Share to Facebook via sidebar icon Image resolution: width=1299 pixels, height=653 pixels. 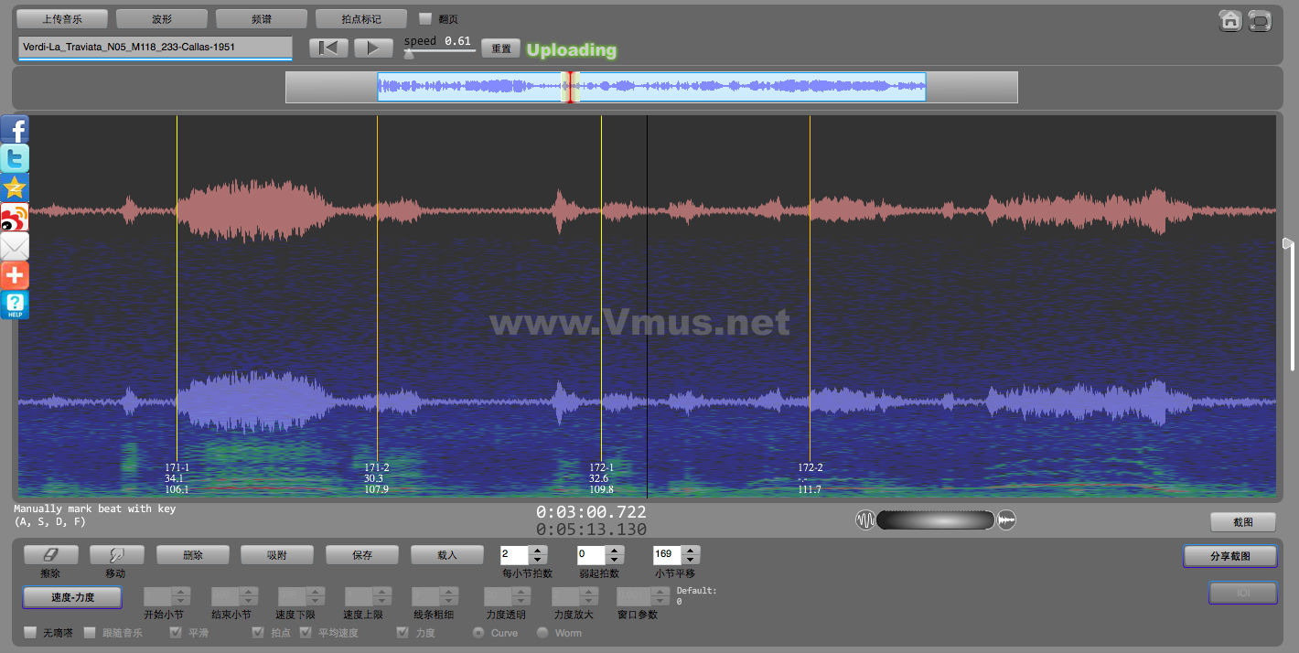click(x=15, y=129)
